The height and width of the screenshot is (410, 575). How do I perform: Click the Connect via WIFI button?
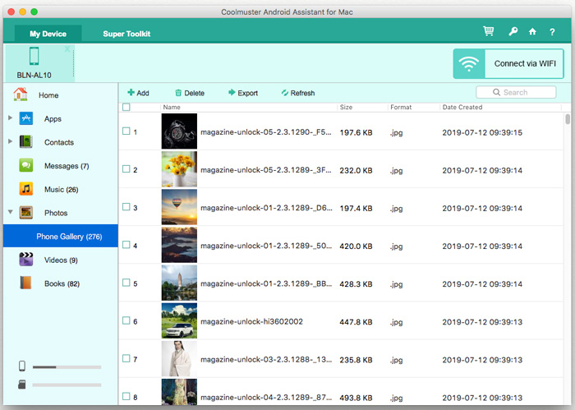tap(508, 63)
